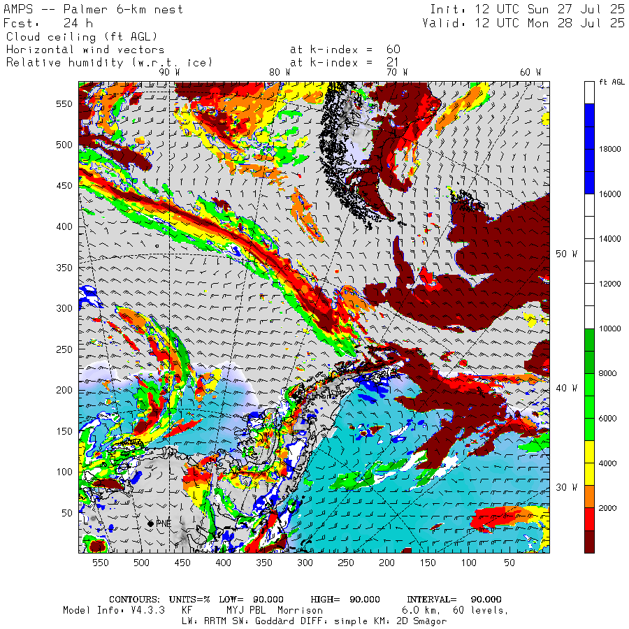Viewport: 629px width, 629px height.
Task: Click the 4000 colorbar tick label
Action: point(608,463)
